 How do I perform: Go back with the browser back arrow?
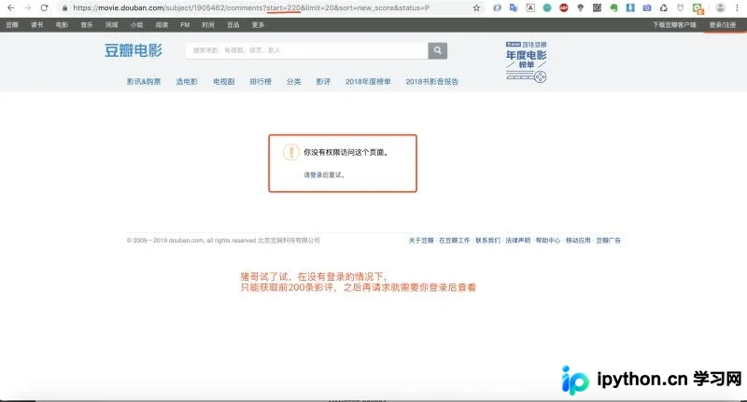(11, 8)
